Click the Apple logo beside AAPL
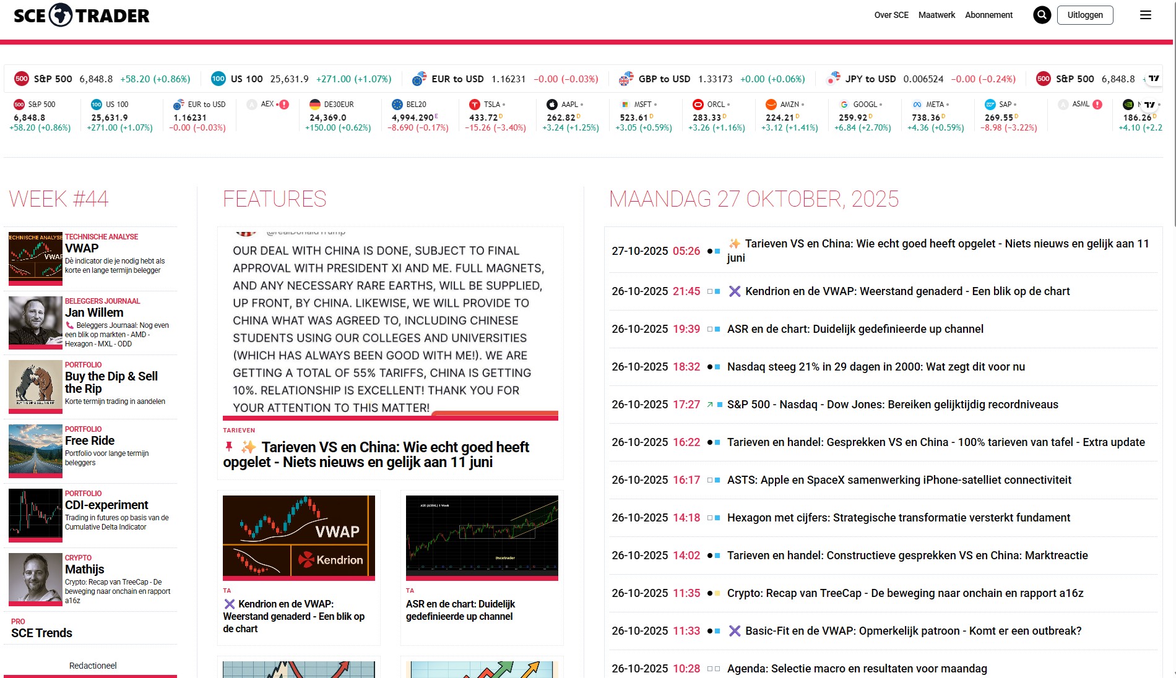Screen dimensions: 1176x678 552,105
